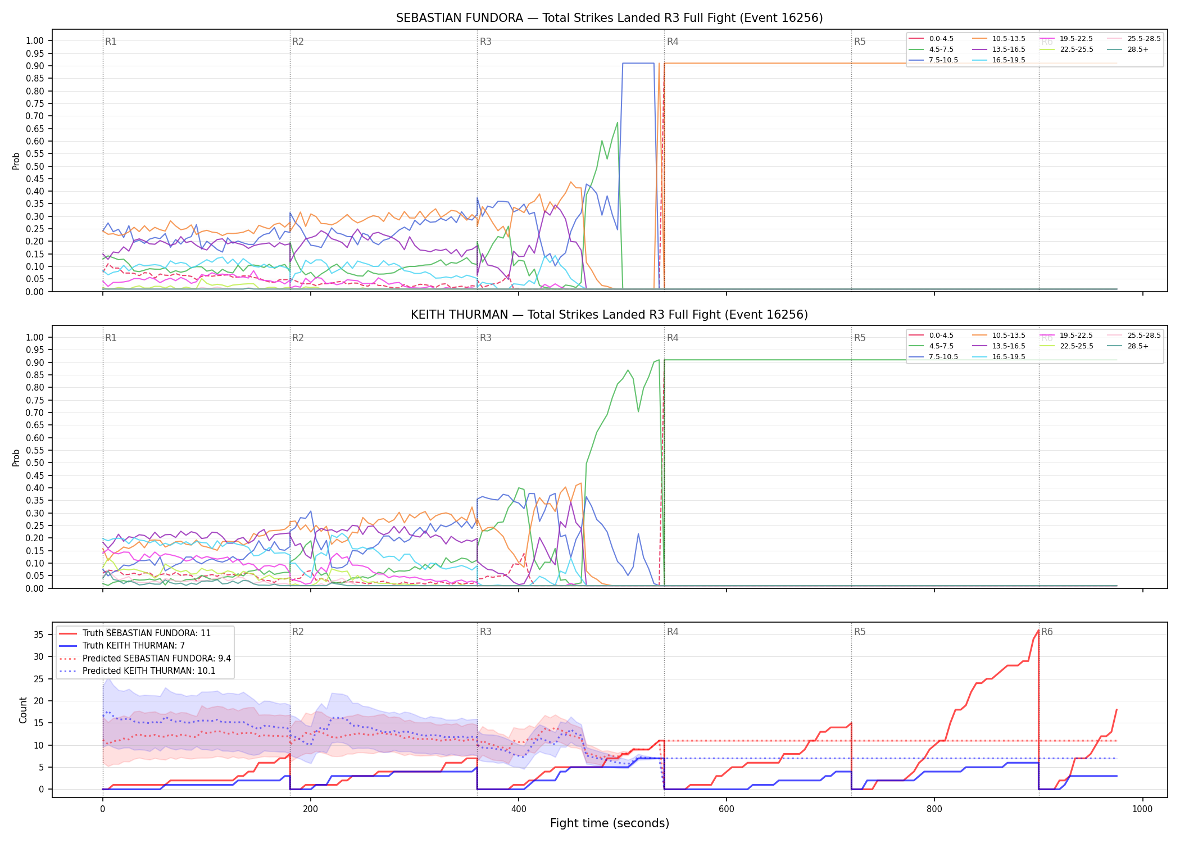Click the '1.00' y-tick on Thurman chart
Image resolution: width=1180 pixels, height=843 pixels.
pos(35,337)
